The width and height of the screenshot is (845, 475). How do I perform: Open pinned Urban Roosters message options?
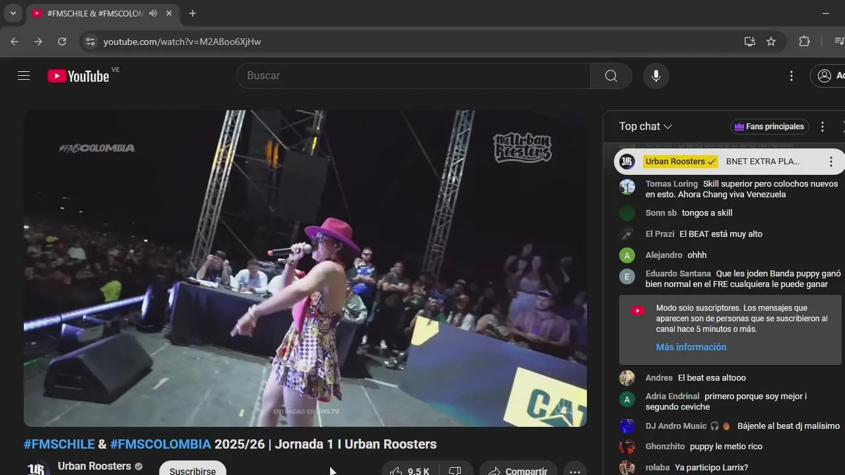pyautogui.click(x=831, y=162)
